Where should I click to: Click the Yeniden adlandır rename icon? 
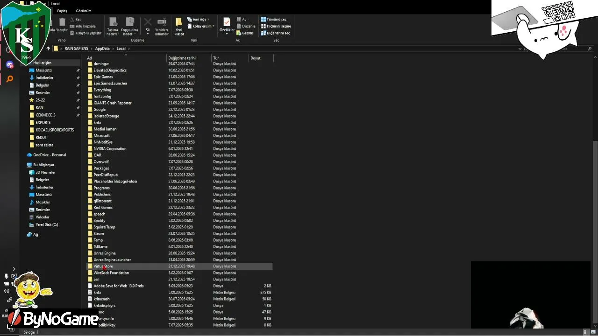tap(162, 22)
